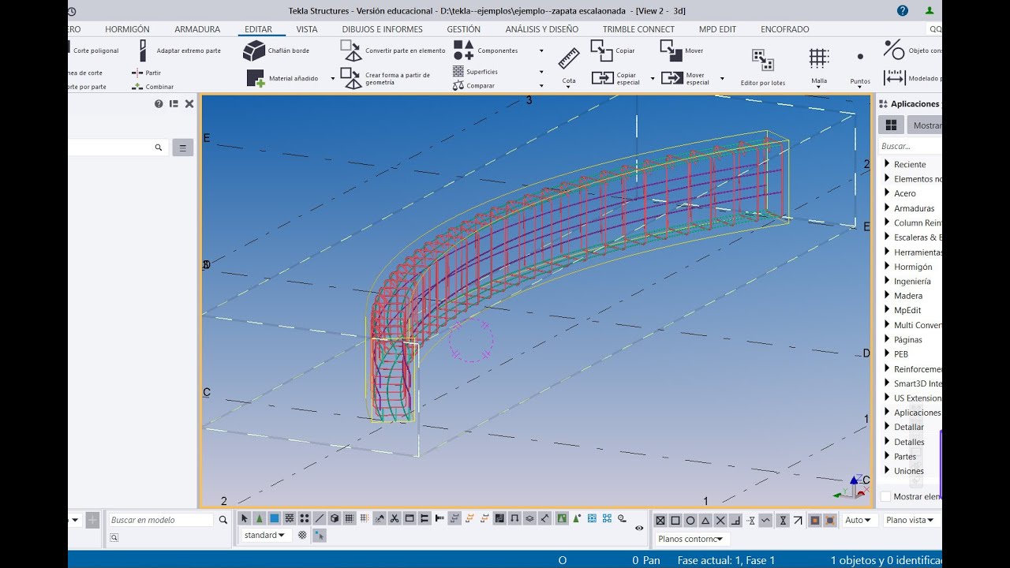Open the ANÁLISIS Y DISEÑO tab
Screen dimensions: 1010x568
point(541,29)
